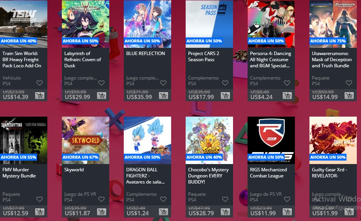Viewport: 361px width, 221px height.
Task: Add BLUE REFLECTION to cart
Action: tap(164, 96)
